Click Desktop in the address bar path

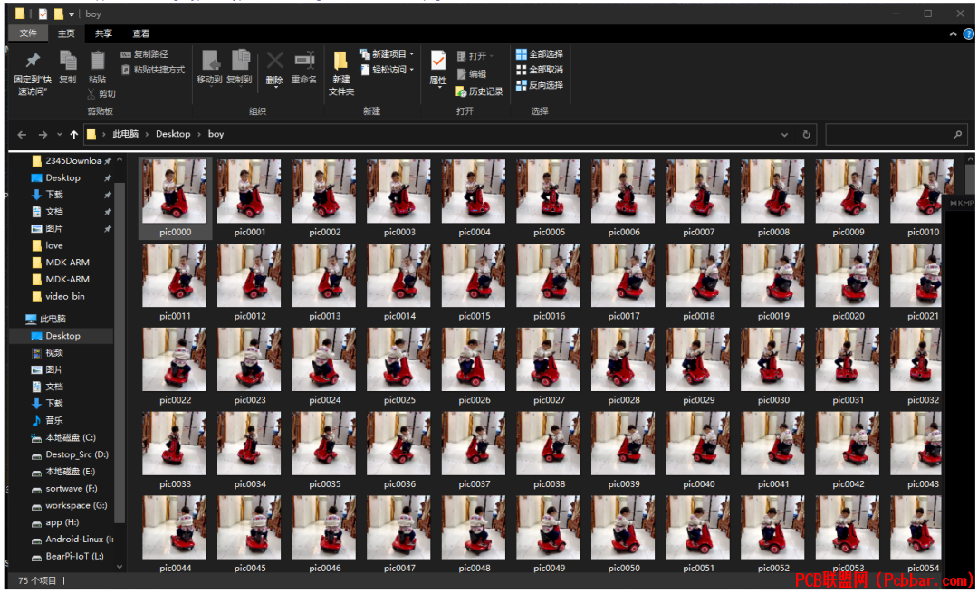click(x=173, y=134)
